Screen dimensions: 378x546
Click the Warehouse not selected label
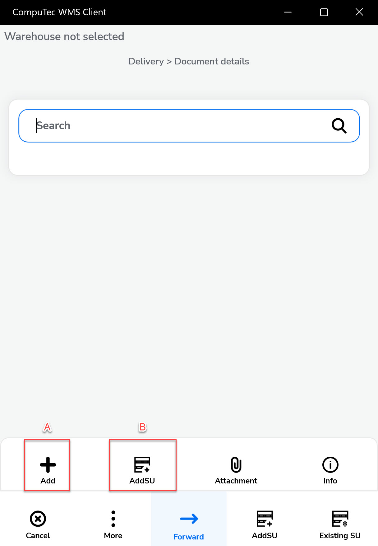[64, 36]
